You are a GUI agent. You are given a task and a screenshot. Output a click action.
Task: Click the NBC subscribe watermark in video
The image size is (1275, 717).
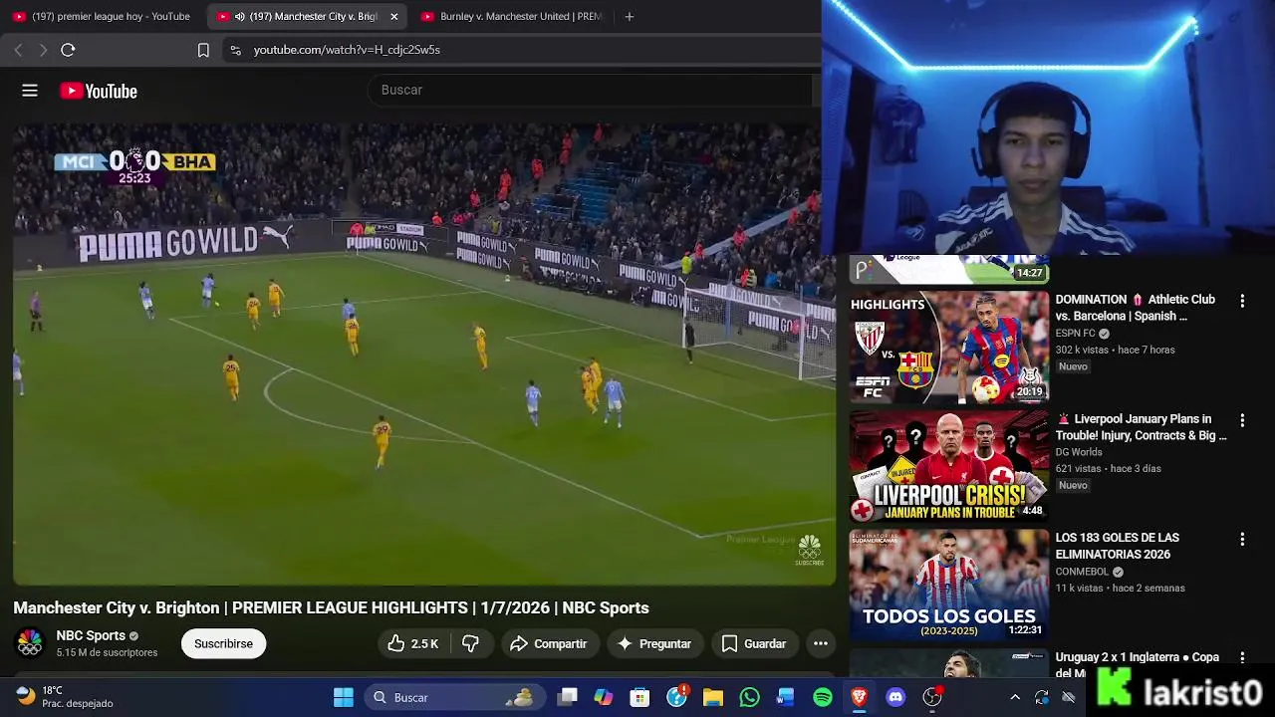(x=809, y=550)
